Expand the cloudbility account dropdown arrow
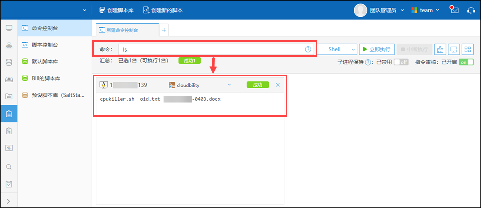 [x=229, y=85]
